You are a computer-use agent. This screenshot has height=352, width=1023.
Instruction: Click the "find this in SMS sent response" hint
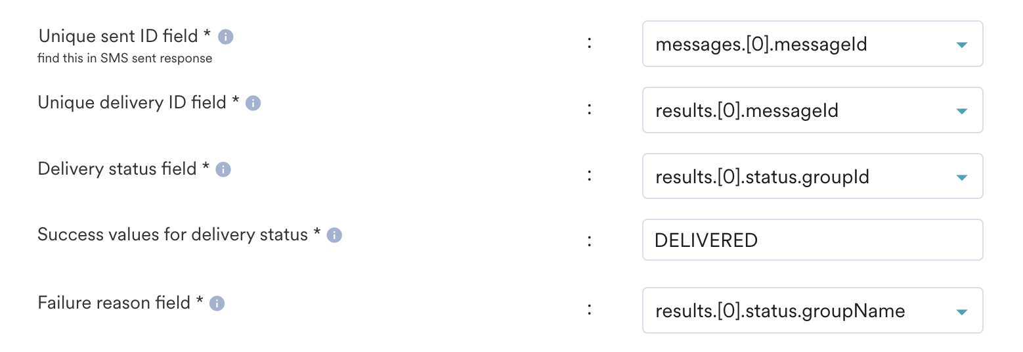[125, 58]
